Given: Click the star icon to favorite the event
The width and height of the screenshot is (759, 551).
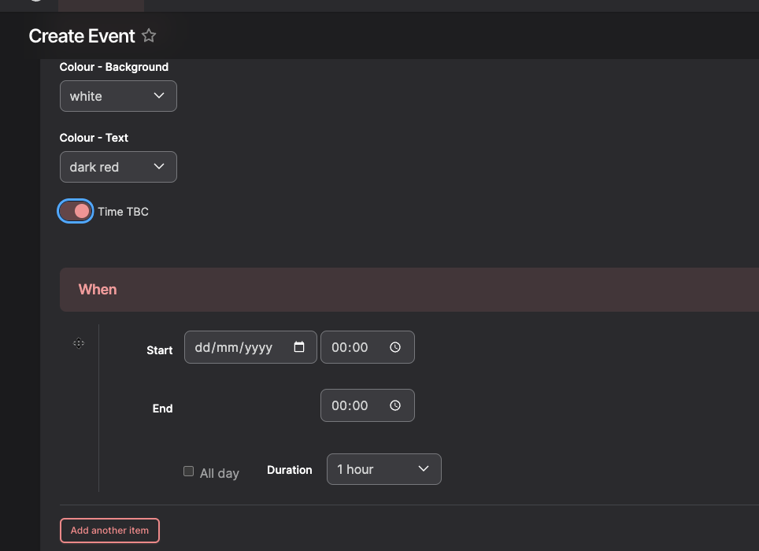Looking at the screenshot, I should (x=148, y=35).
